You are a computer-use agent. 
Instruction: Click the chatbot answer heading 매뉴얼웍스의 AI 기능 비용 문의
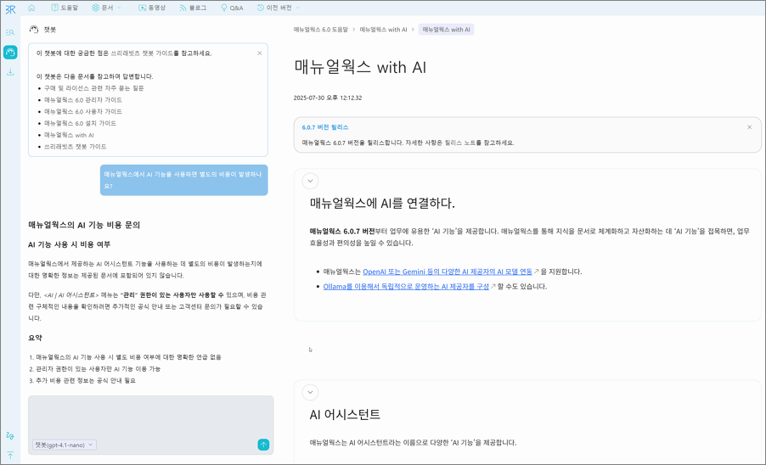coord(84,225)
